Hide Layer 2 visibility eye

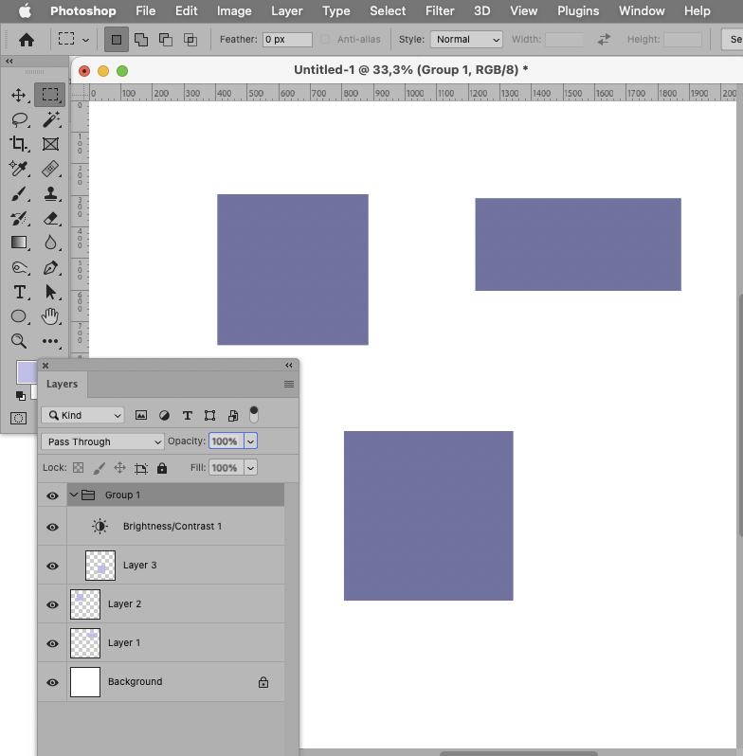(x=52, y=604)
